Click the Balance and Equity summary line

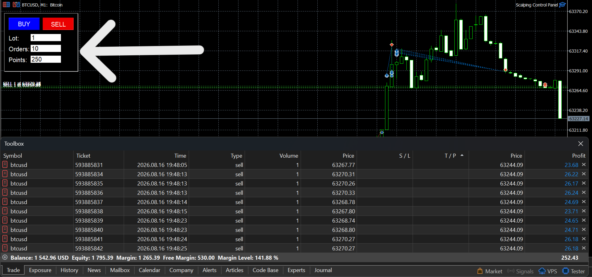[x=144, y=258]
